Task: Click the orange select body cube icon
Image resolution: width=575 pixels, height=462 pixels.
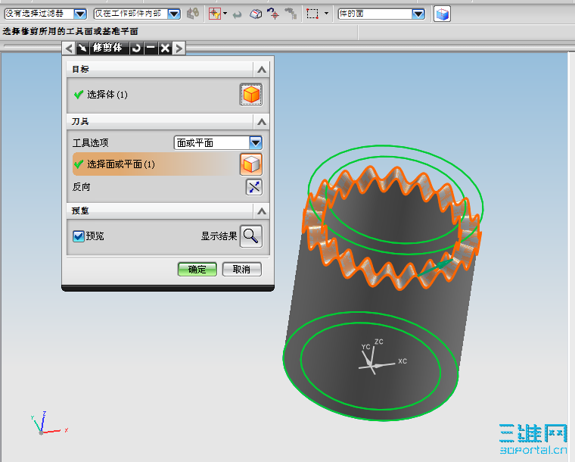Action: click(x=251, y=95)
